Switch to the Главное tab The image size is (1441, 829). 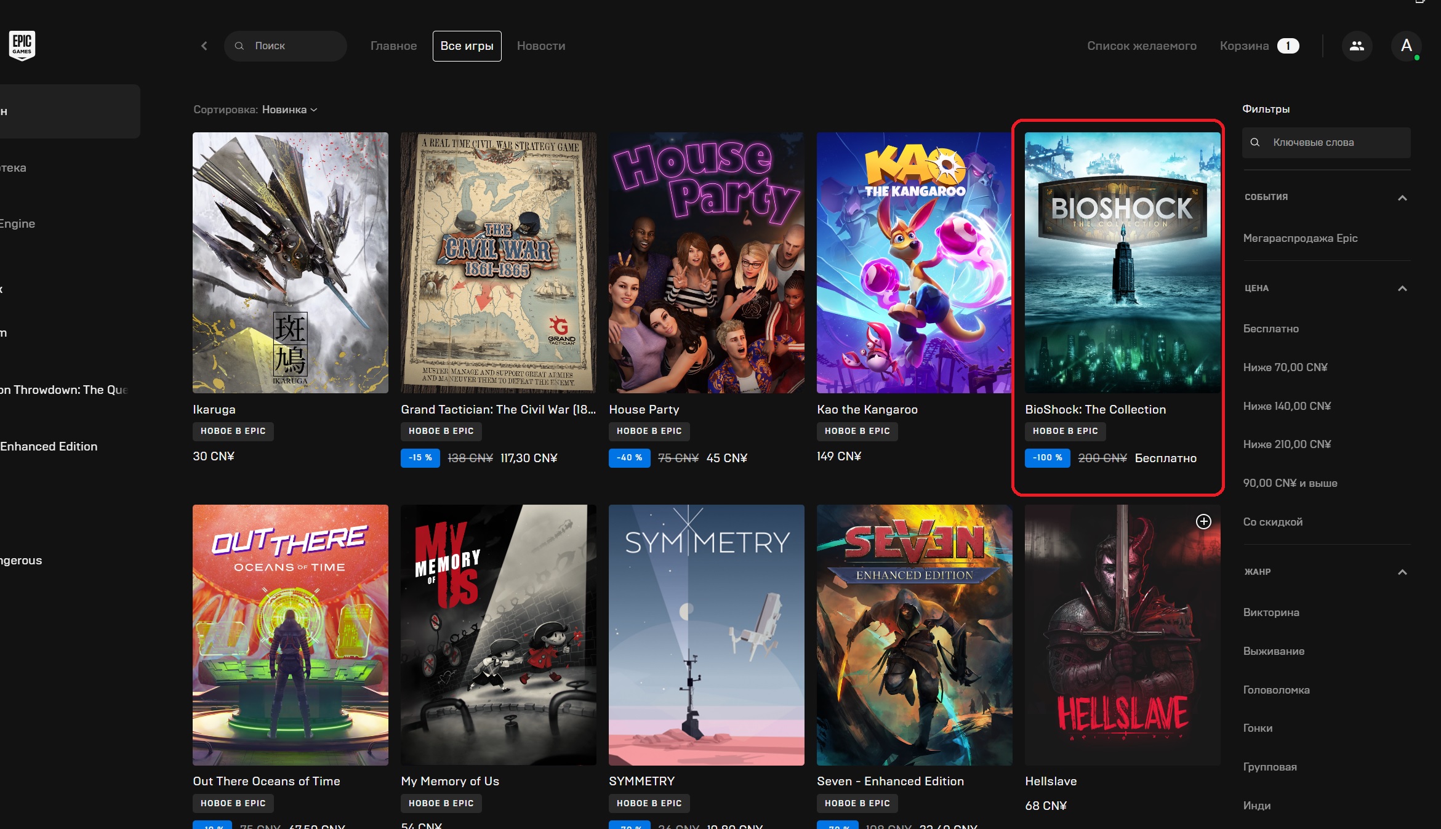click(x=393, y=46)
